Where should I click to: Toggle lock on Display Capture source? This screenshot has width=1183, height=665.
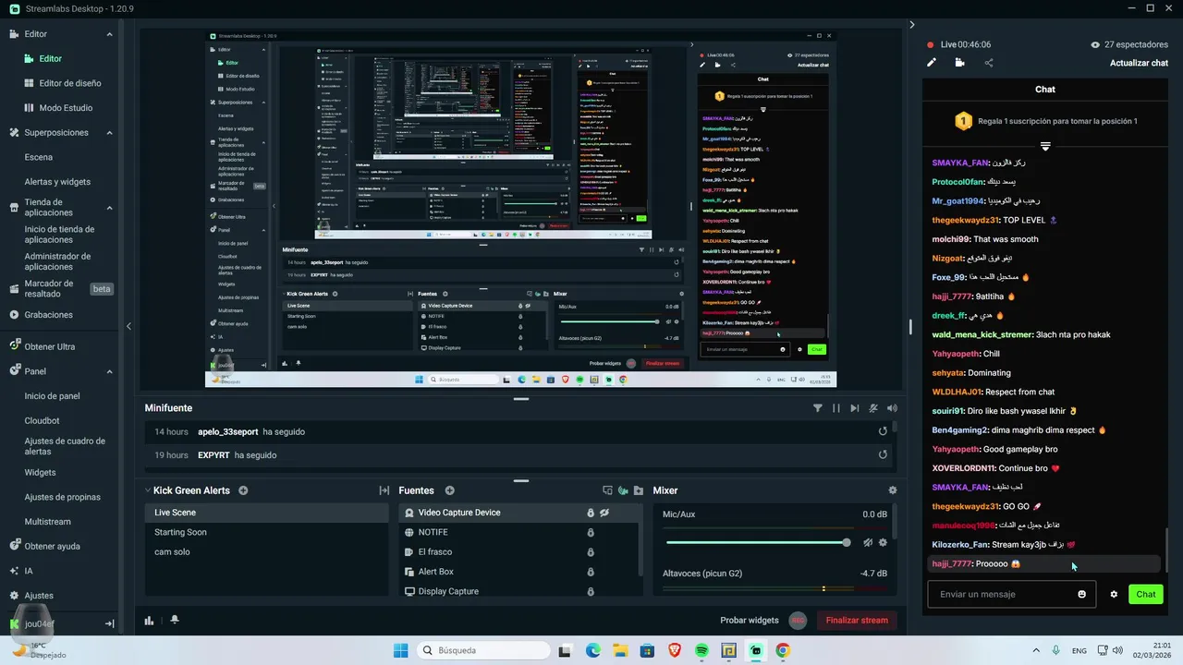(x=591, y=591)
